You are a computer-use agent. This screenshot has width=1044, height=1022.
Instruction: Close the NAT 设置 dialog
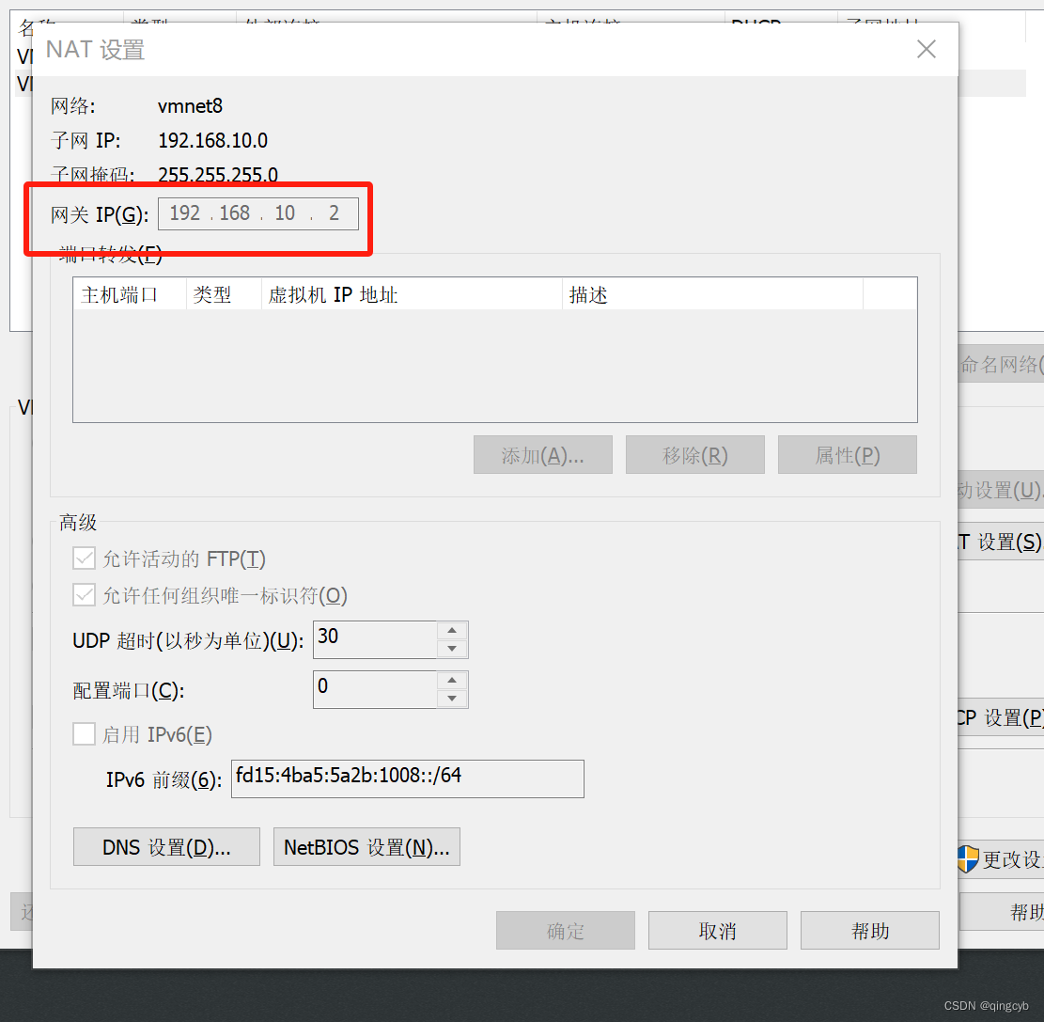[x=927, y=49]
